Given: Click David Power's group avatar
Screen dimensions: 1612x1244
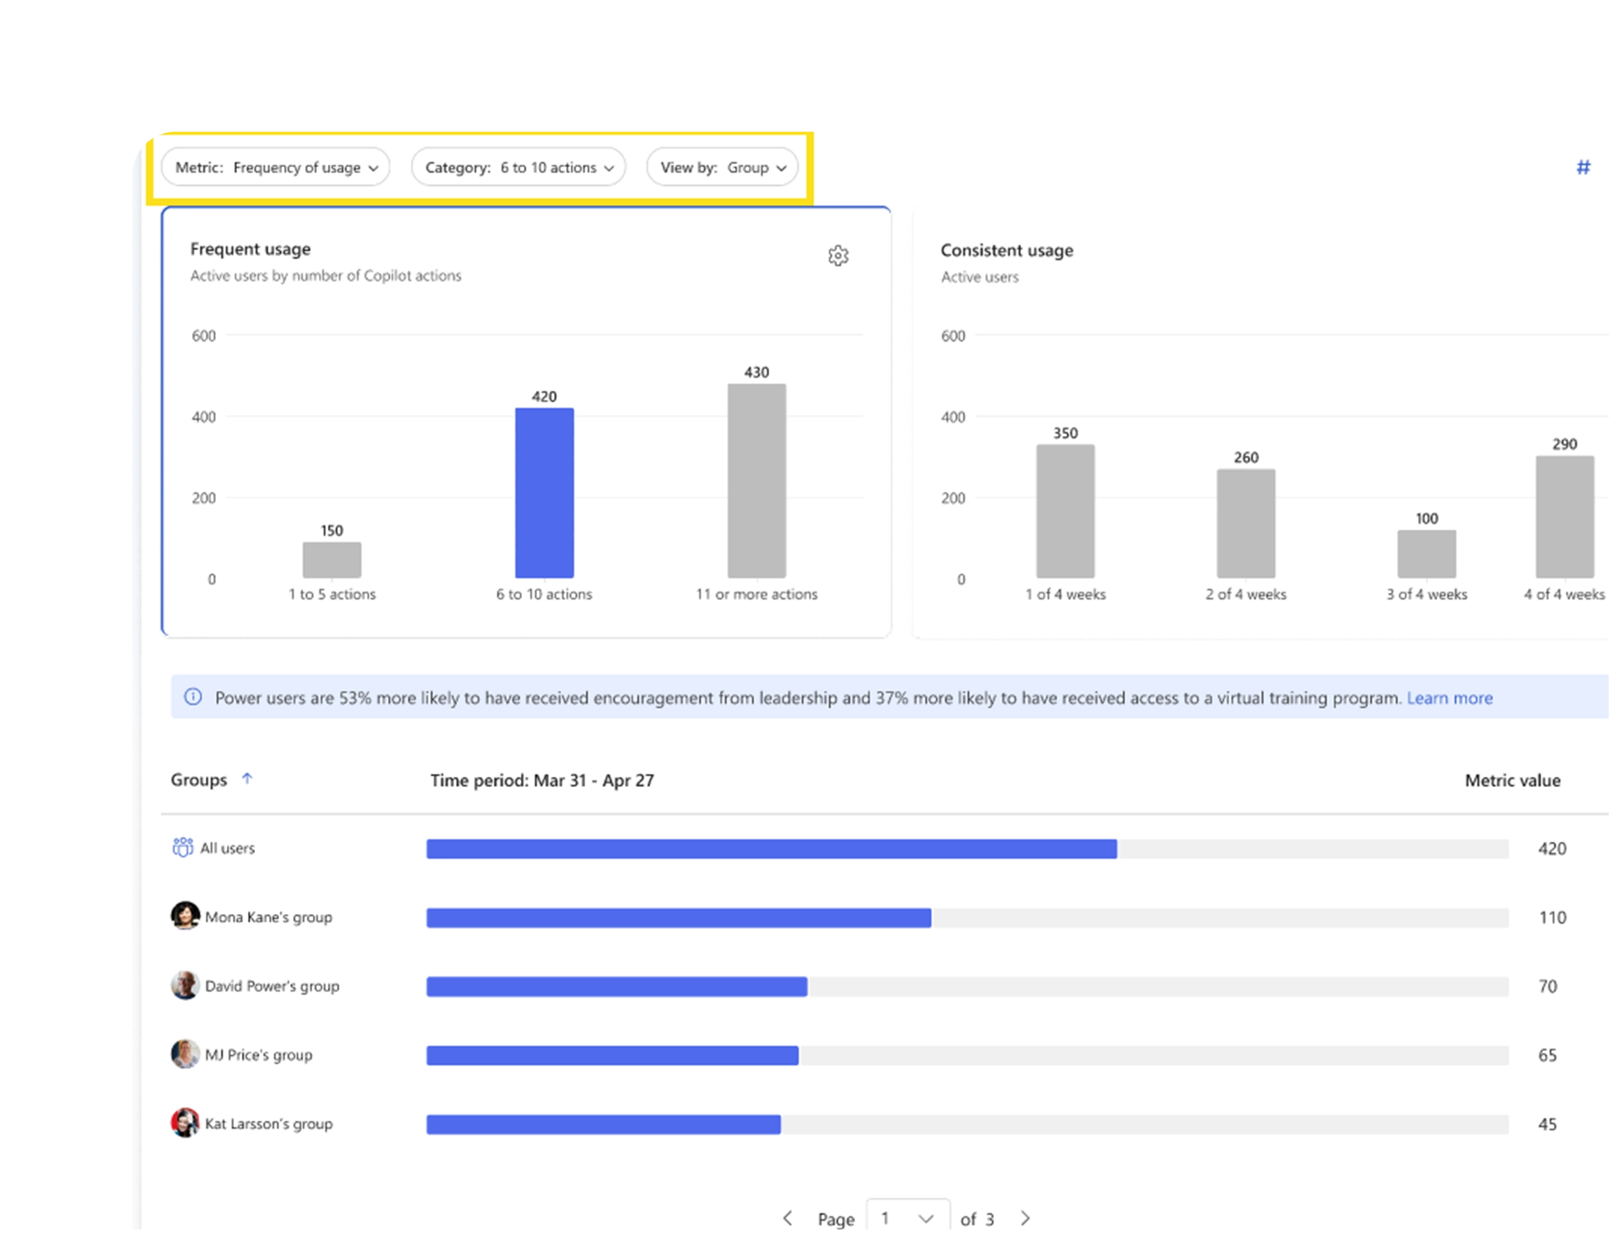Looking at the screenshot, I should point(185,984).
